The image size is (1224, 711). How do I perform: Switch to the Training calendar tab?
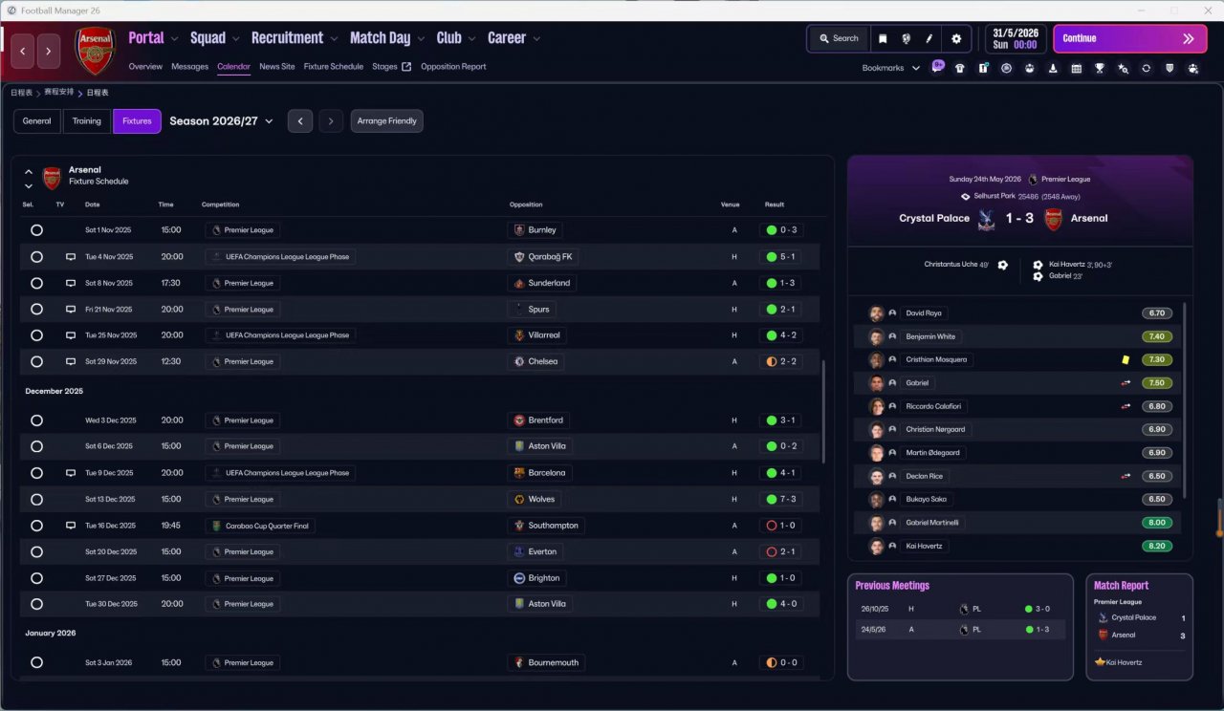(87, 121)
